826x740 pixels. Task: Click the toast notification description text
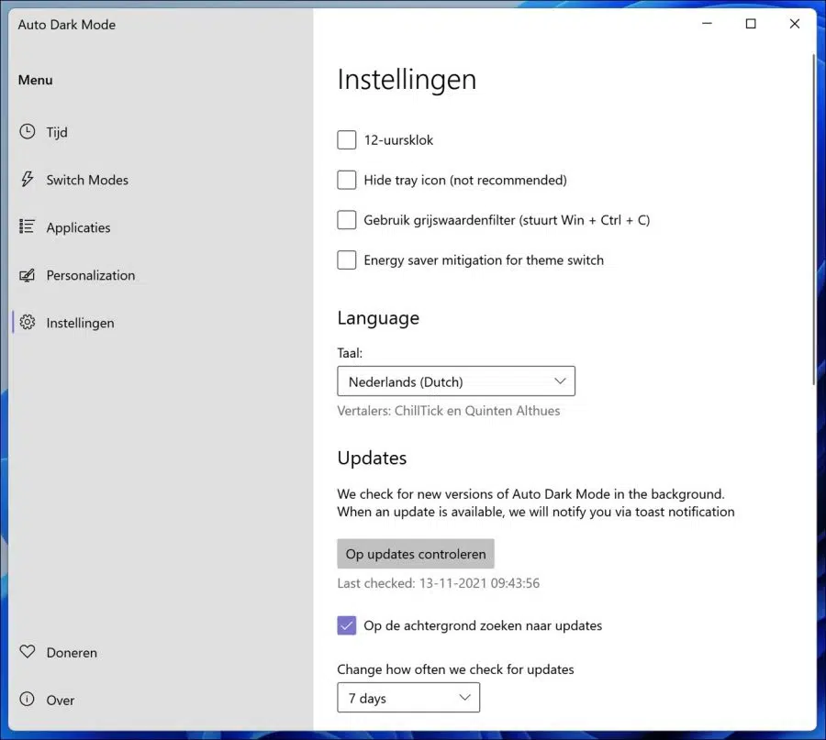click(536, 503)
